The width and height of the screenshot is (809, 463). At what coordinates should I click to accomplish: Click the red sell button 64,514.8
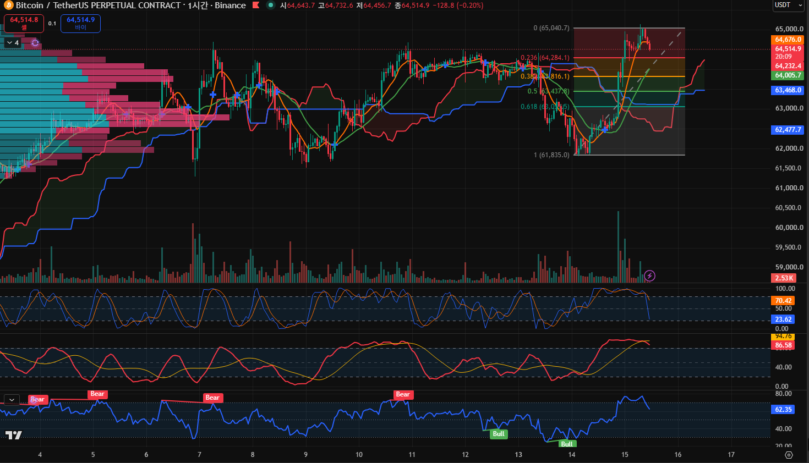pyautogui.click(x=24, y=23)
